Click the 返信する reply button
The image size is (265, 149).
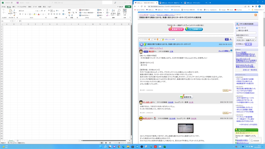pyautogui.click(x=186, y=97)
